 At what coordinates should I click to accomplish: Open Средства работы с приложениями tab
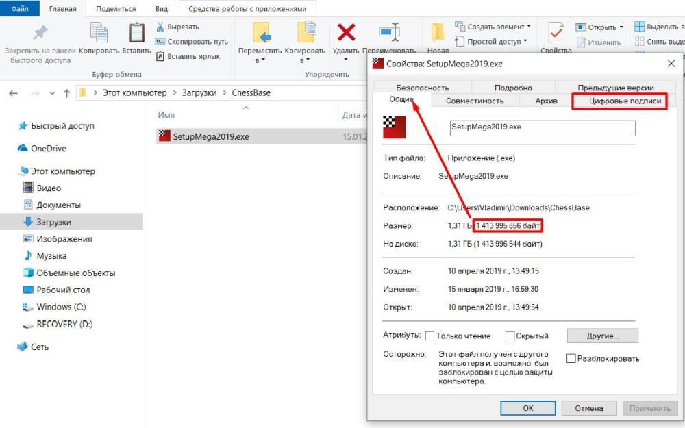pos(247,8)
